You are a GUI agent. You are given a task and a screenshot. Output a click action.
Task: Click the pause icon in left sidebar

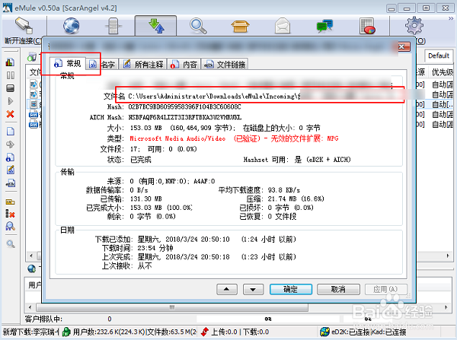pyautogui.click(x=11, y=76)
